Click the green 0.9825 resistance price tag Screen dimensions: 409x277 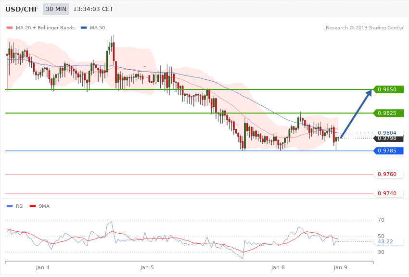point(388,113)
